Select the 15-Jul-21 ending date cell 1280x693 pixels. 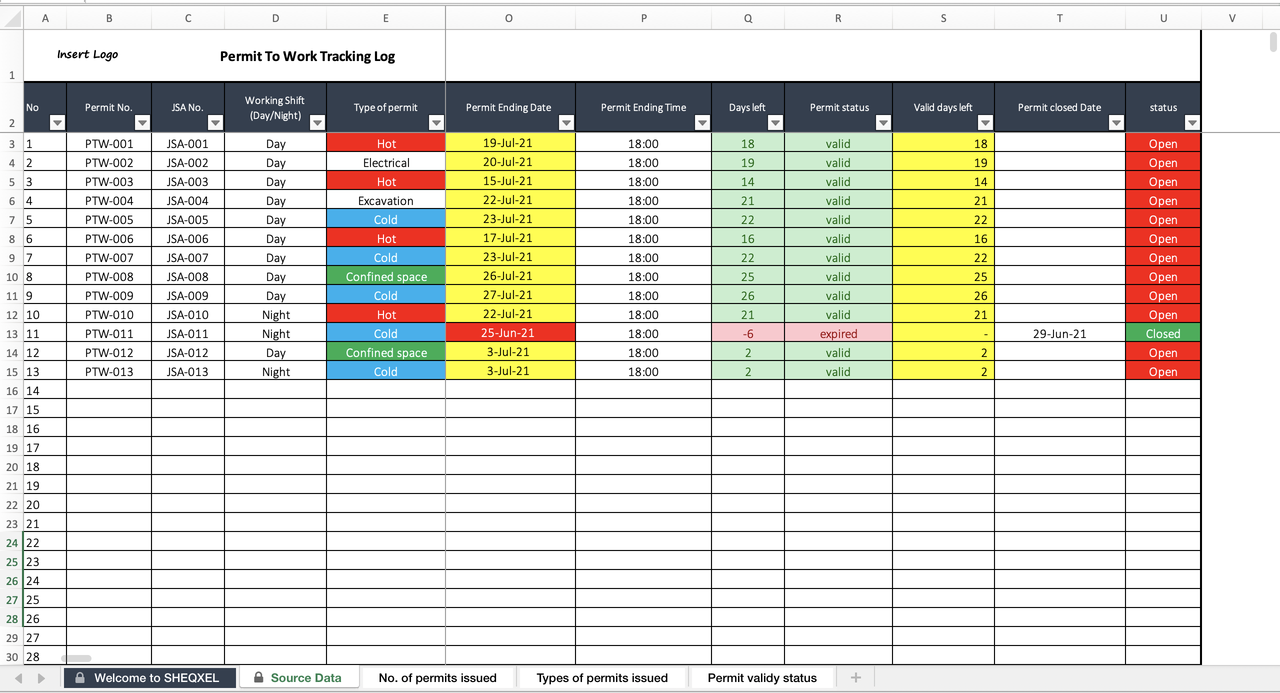click(x=510, y=181)
